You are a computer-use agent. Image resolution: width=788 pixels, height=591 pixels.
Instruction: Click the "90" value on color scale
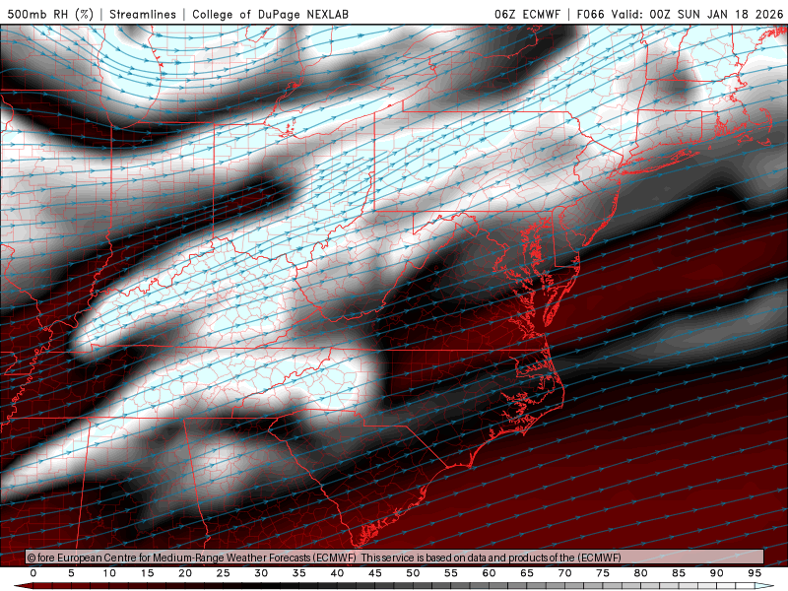717,573
